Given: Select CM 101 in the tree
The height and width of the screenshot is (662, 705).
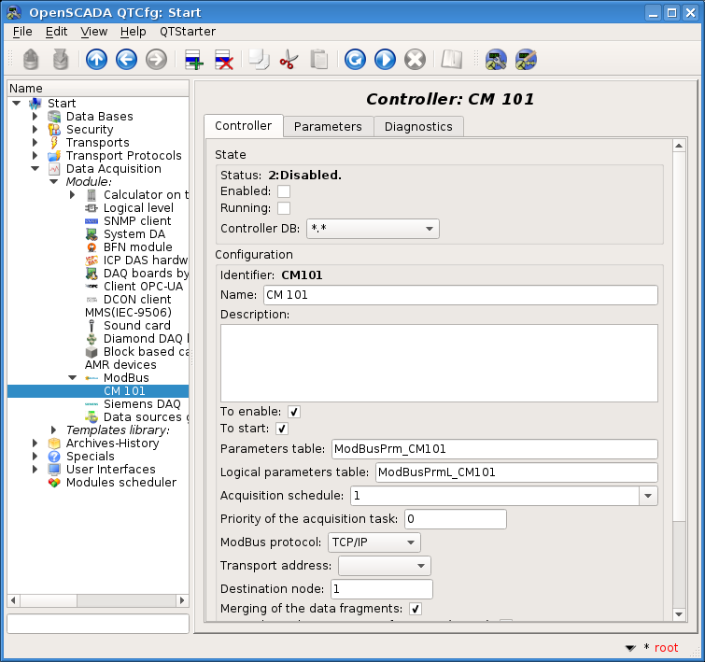Looking at the screenshot, I should [124, 391].
